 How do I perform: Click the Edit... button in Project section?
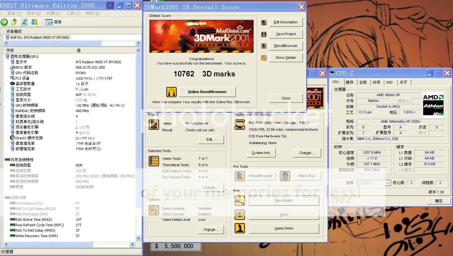[x=211, y=140]
